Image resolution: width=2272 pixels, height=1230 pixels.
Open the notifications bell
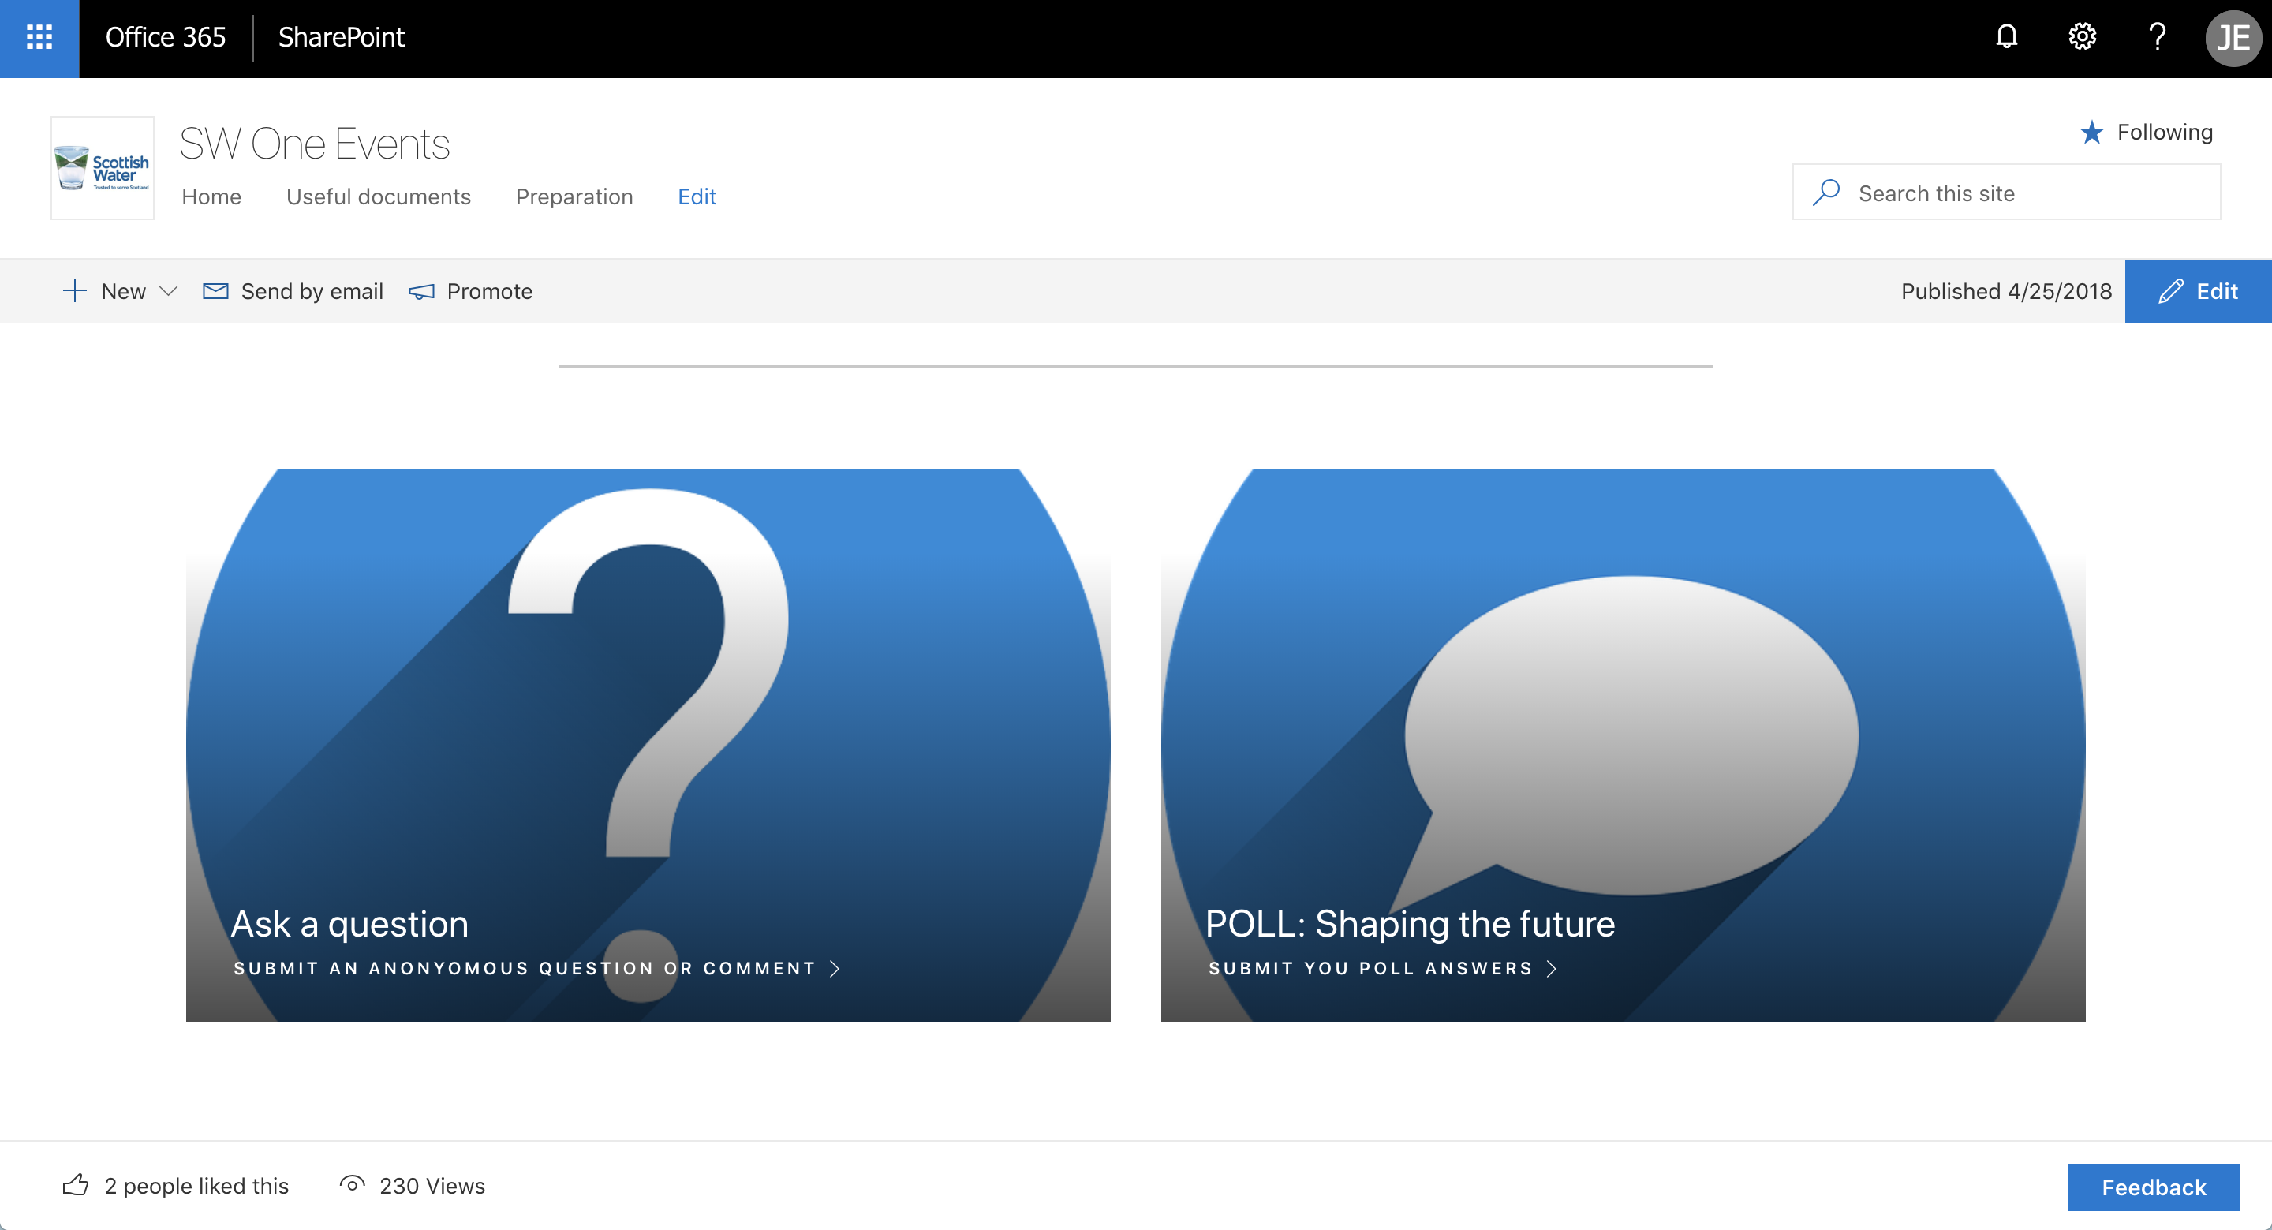tap(2006, 37)
